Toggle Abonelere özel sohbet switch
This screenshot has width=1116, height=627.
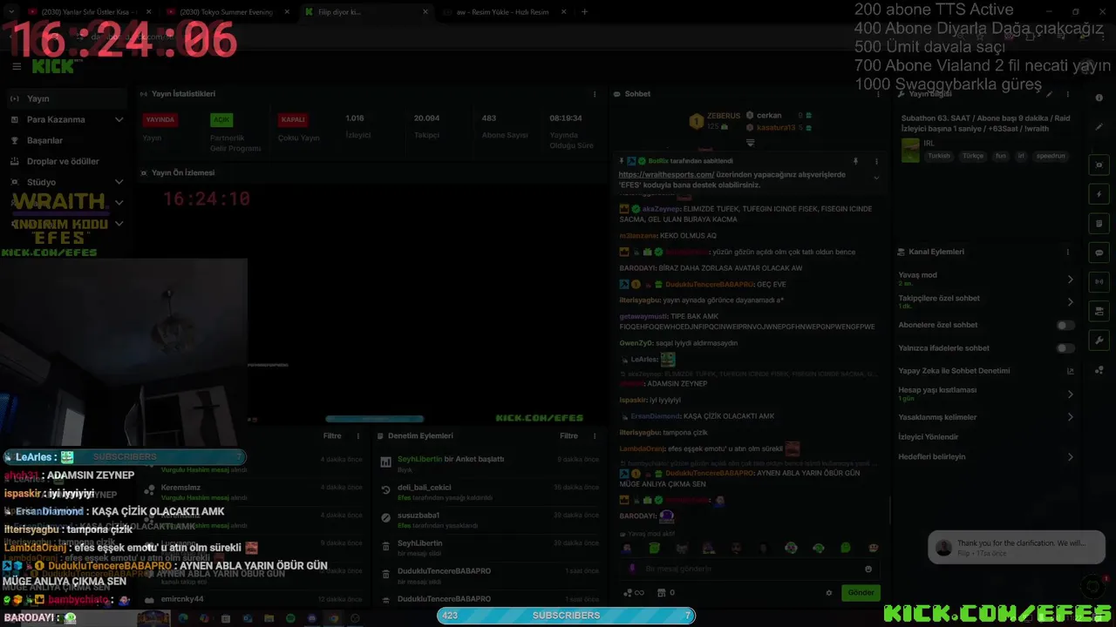(x=1065, y=325)
